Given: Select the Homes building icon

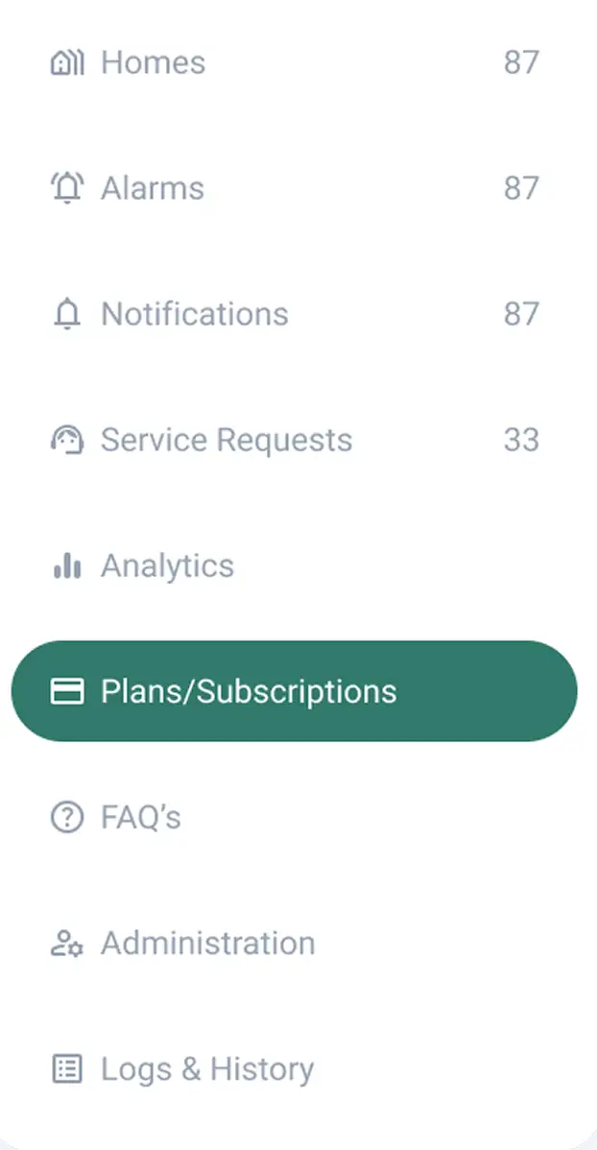Looking at the screenshot, I should [x=66, y=62].
